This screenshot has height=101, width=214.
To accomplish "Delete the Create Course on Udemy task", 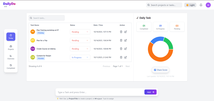I will tap(121, 49).
